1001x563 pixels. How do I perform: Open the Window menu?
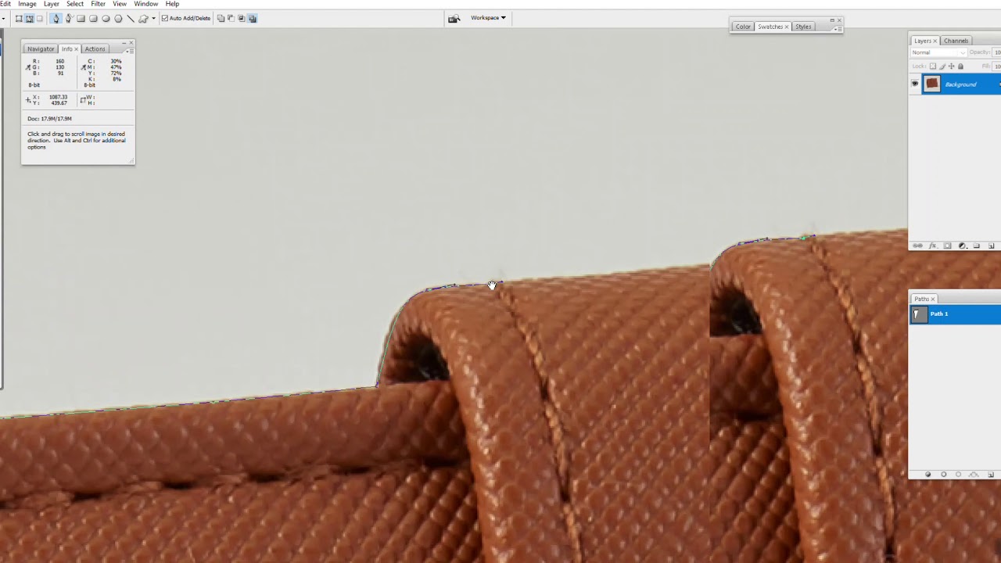click(x=146, y=4)
